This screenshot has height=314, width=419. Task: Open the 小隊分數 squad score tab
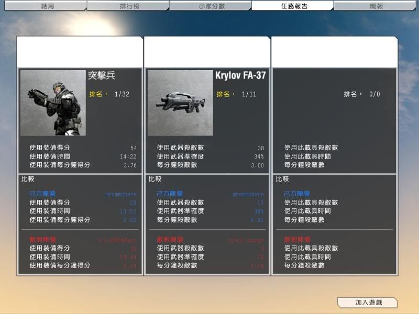tap(210, 6)
